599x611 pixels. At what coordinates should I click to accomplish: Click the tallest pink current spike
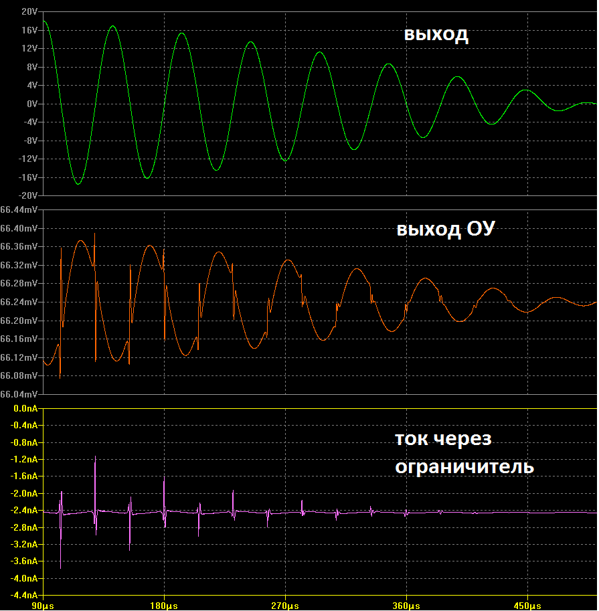point(96,483)
